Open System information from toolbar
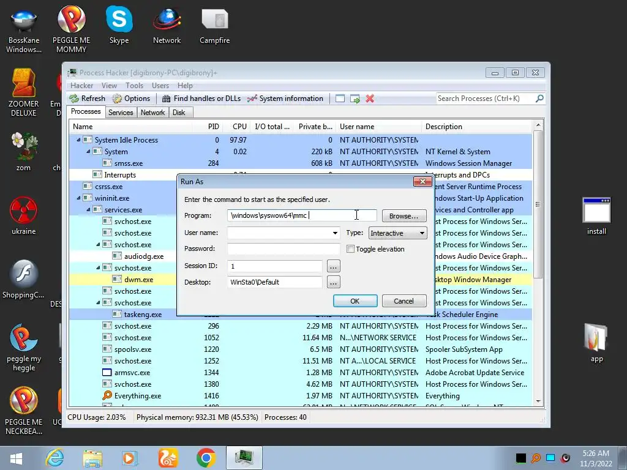Image resolution: width=627 pixels, height=470 pixels. coord(285,99)
